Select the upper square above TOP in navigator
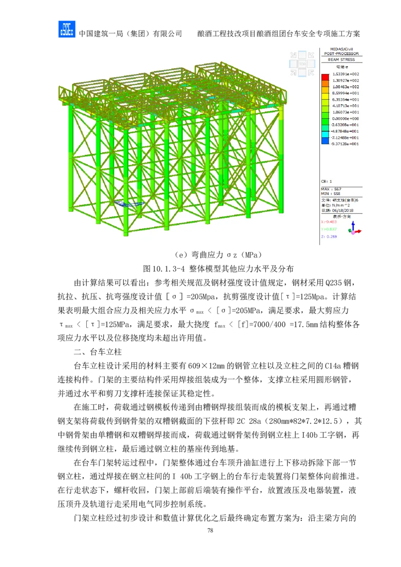 point(302,55)
